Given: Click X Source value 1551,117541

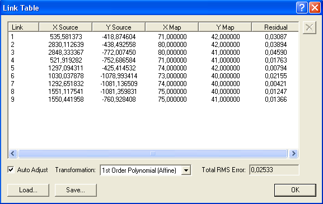Looking at the screenshot, I should point(65,92).
